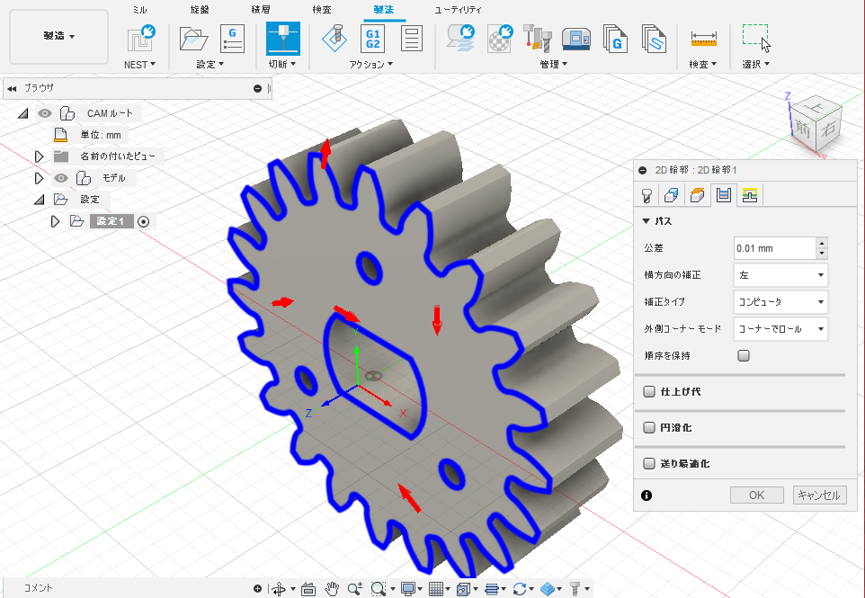Collapse the パス section
This screenshot has width=865, height=598.
(x=646, y=220)
